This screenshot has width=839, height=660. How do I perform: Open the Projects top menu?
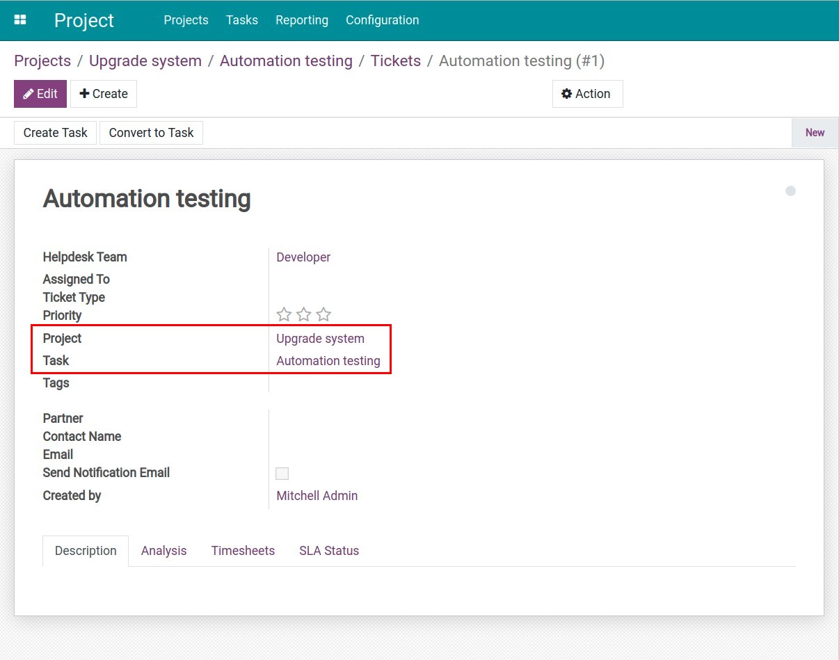pyautogui.click(x=186, y=20)
